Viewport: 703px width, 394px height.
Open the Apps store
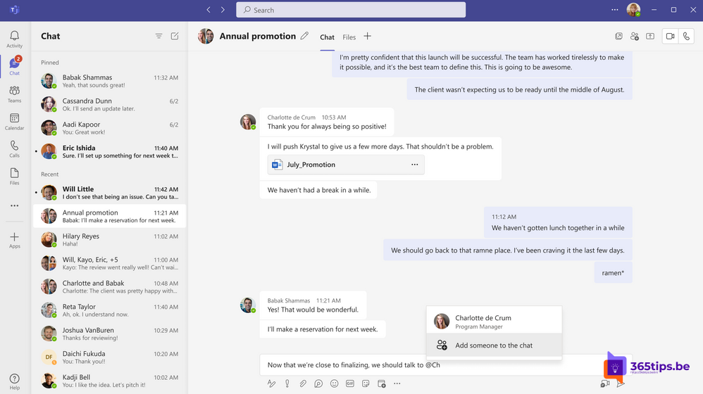[14, 240]
